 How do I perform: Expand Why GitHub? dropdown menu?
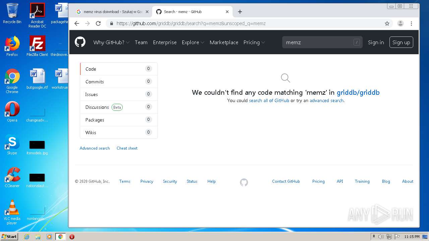pos(111,42)
